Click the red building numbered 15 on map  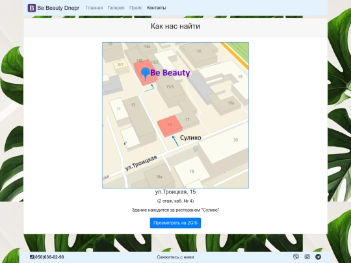click(x=170, y=126)
